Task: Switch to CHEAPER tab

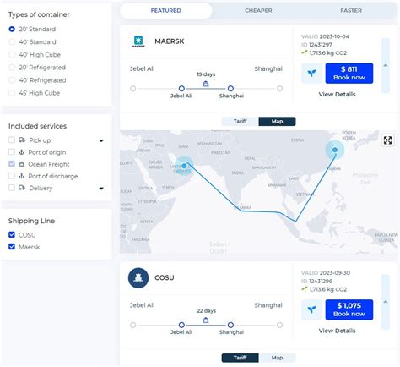Action: pos(258,11)
